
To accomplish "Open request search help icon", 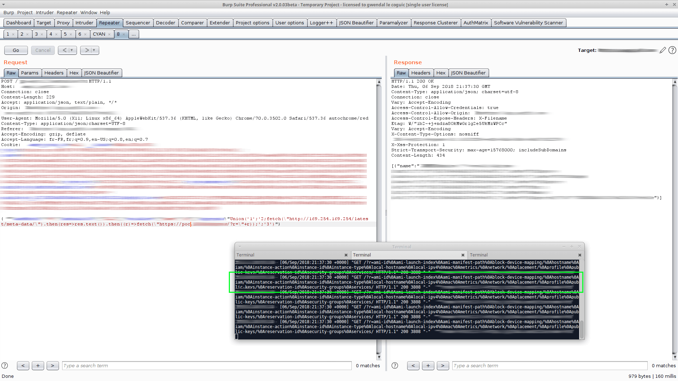I will tap(5, 365).
